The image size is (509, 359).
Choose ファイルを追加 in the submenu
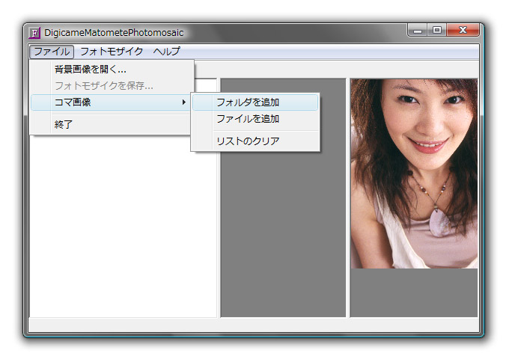[x=255, y=119]
